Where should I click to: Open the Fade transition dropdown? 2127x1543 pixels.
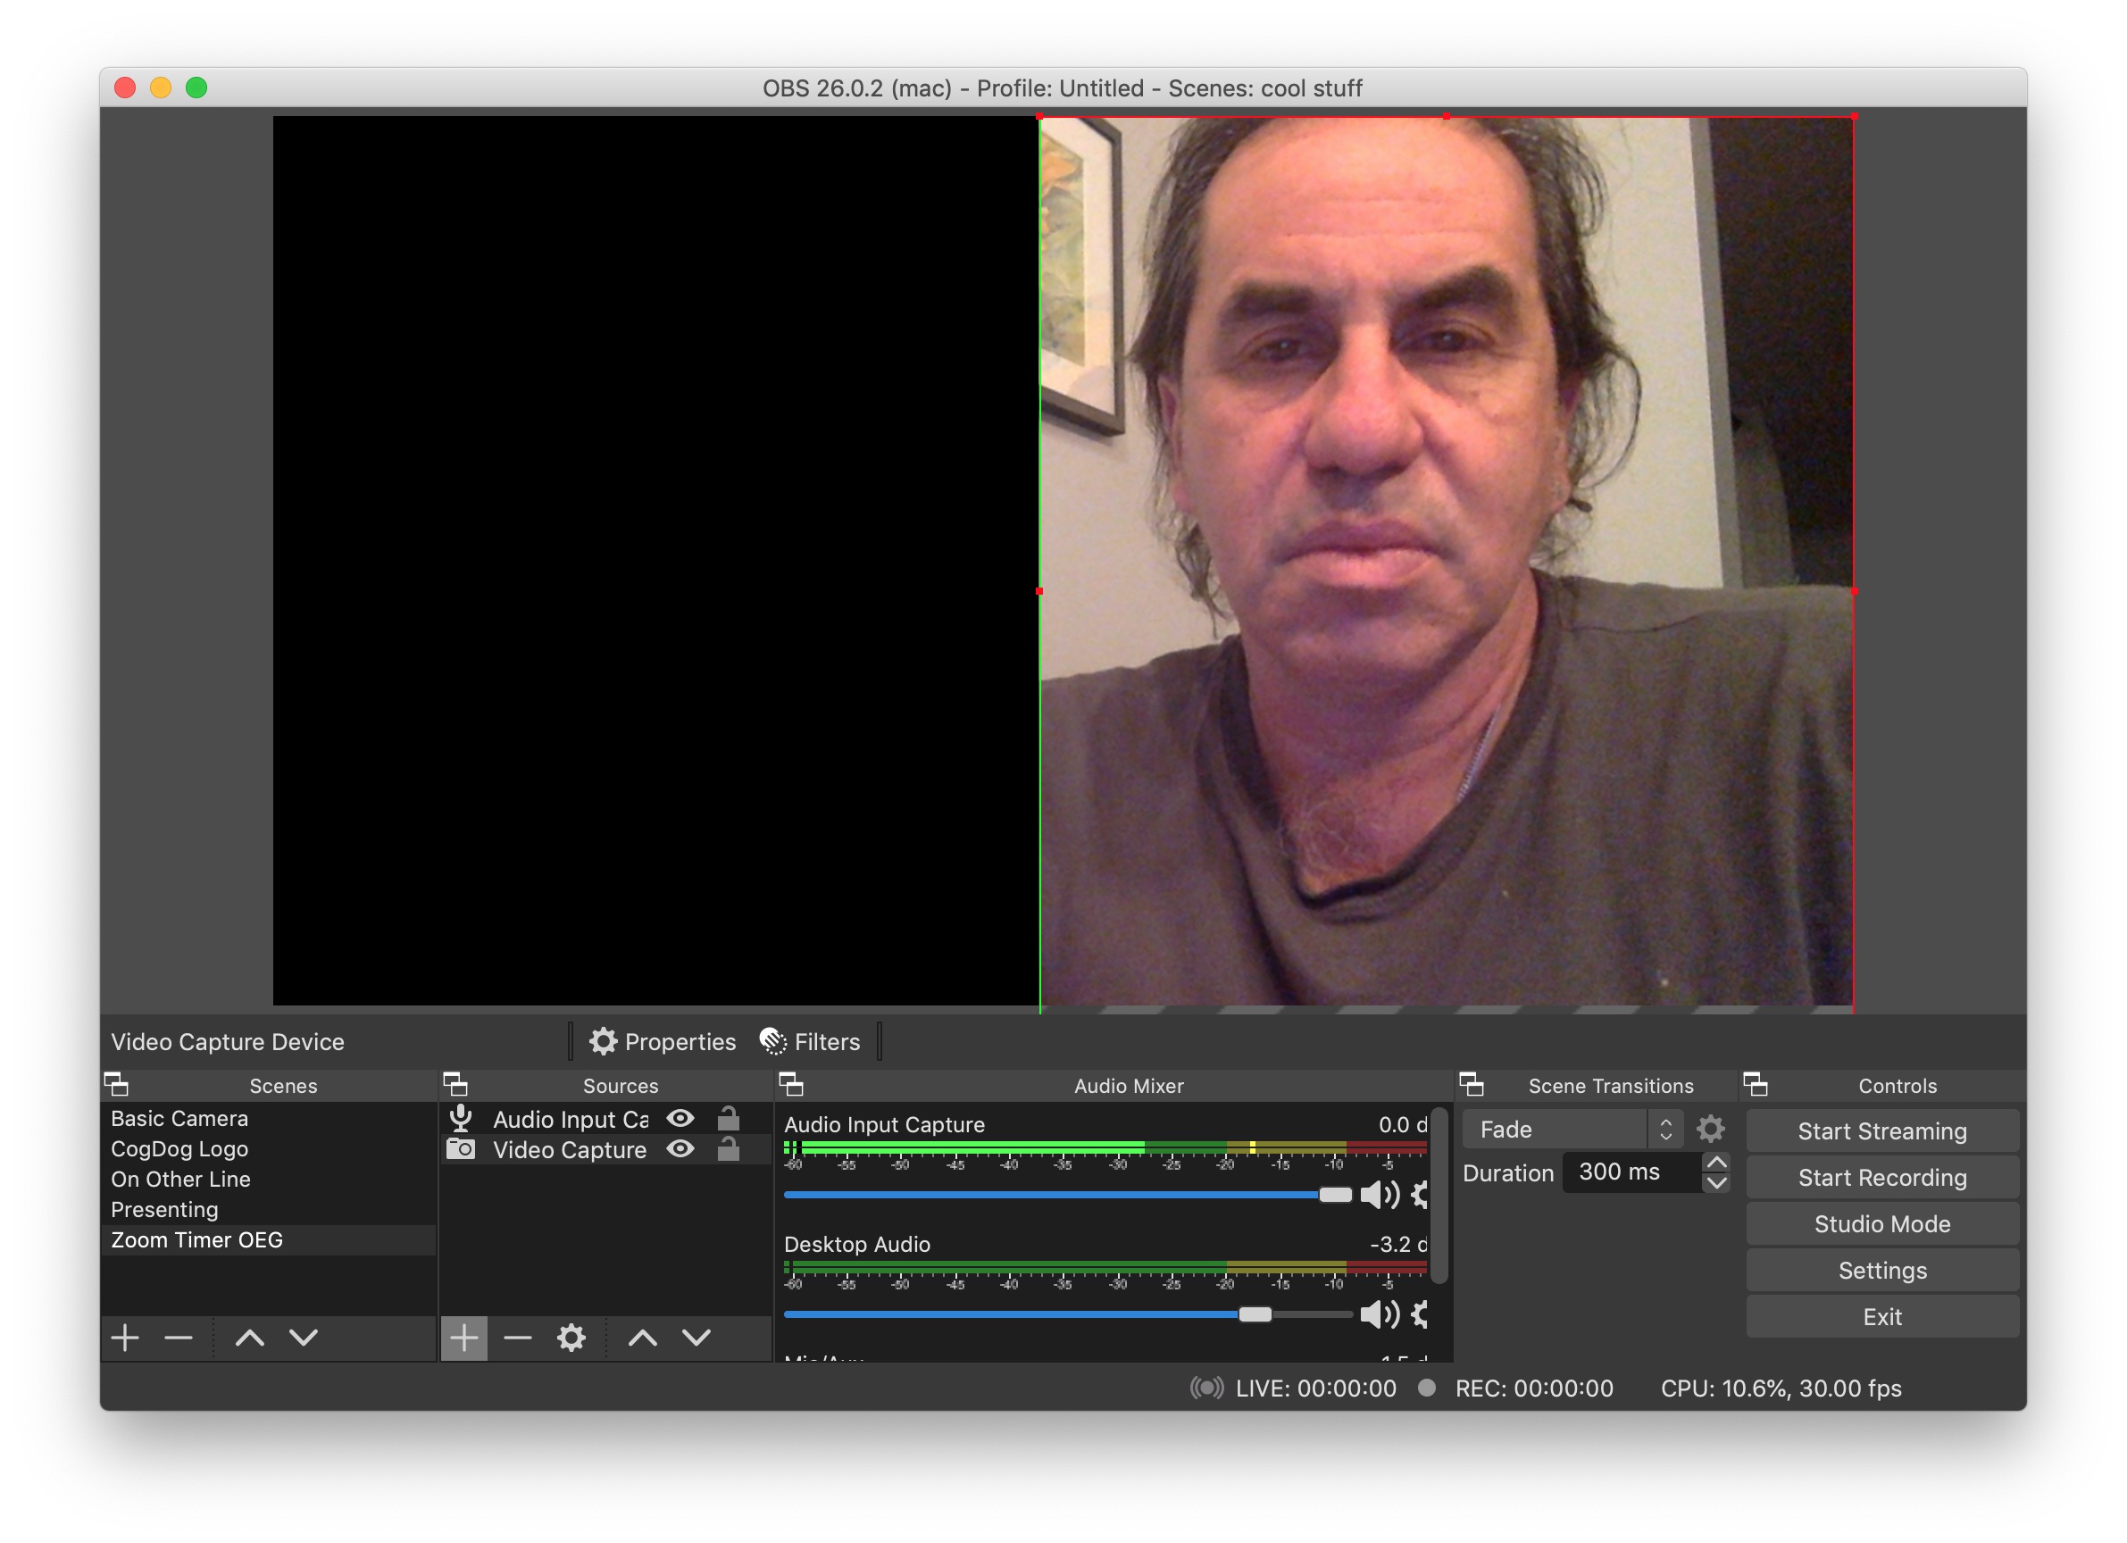[x=1555, y=1129]
